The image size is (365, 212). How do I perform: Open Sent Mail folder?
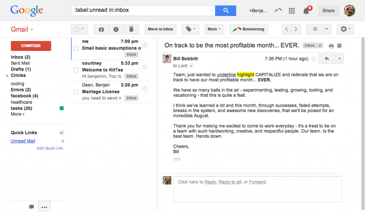20,63
